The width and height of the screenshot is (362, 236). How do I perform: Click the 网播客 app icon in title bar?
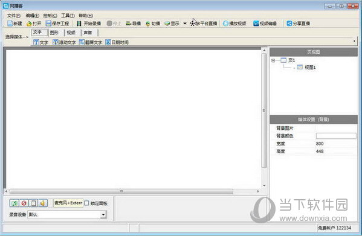(6, 6)
